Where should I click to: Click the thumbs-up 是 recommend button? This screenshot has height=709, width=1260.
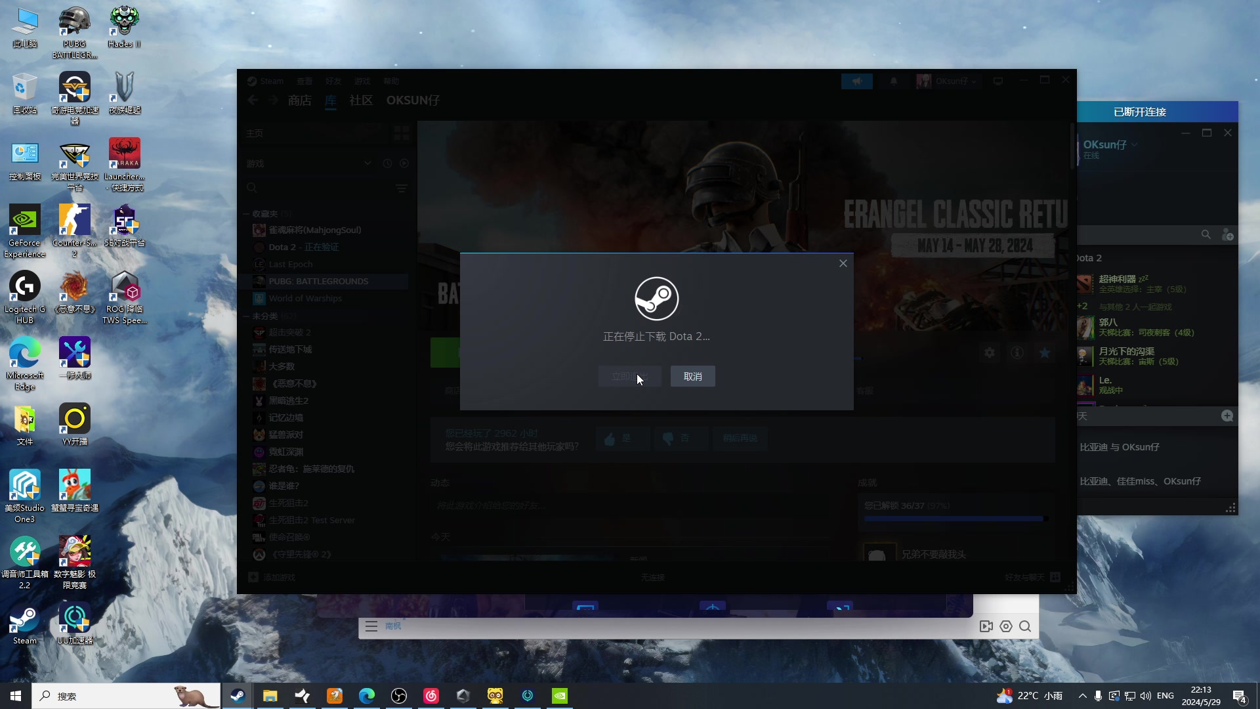pos(622,439)
